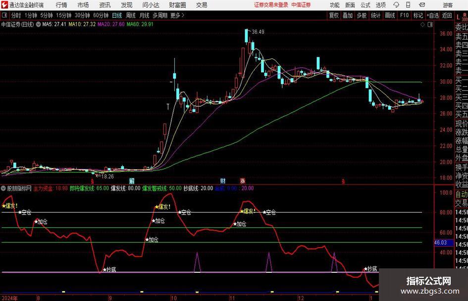Click the 叠加 overlay button
The width and height of the screenshot is (468, 301).
click(348, 15)
